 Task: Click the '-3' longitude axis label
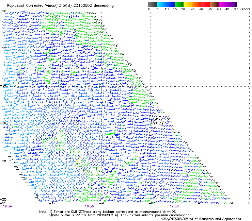pyautogui.click(x=200, y=203)
